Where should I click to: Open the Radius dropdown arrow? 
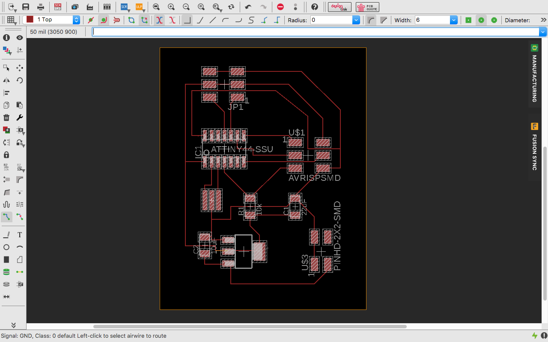pyautogui.click(x=356, y=20)
